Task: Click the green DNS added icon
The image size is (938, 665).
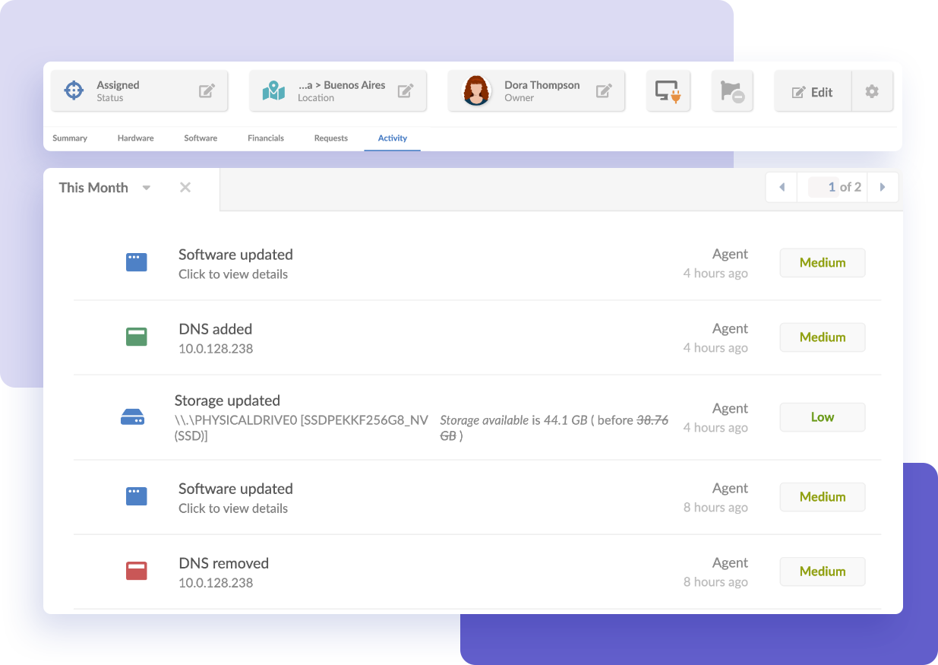Action: click(136, 336)
